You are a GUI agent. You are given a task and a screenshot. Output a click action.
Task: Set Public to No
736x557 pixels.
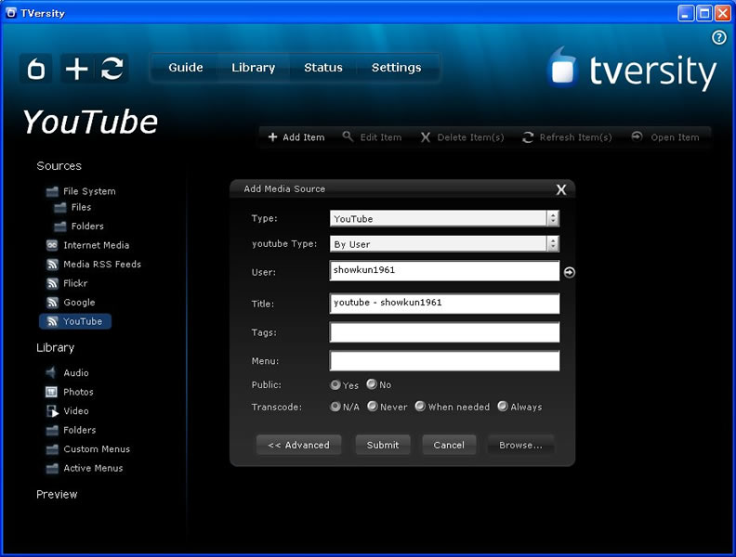click(x=372, y=384)
